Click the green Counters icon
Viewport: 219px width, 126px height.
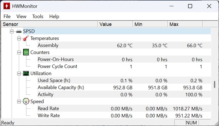(26, 52)
